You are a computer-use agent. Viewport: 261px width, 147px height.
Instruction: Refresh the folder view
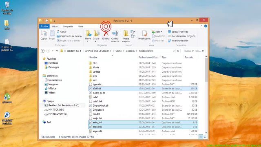point(178,51)
